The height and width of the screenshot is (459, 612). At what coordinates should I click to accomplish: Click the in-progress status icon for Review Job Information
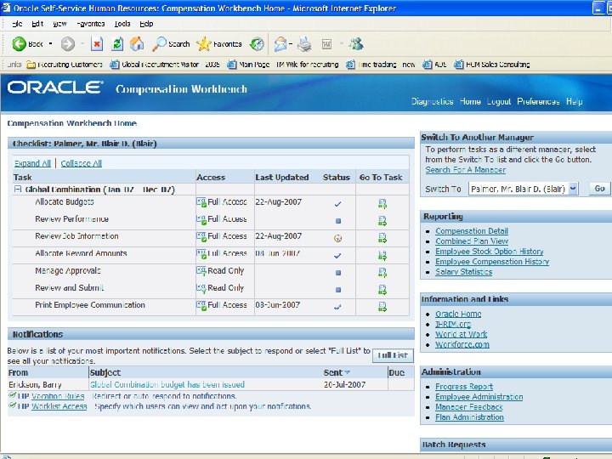pos(338,238)
